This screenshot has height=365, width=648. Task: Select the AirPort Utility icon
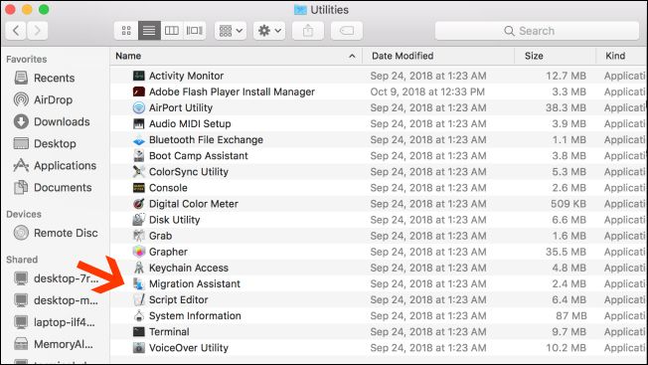point(139,107)
